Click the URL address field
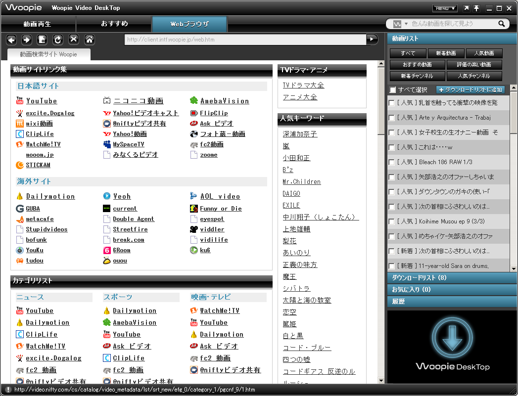The width and height of the screenshot is (518, 396). (245, 40)
